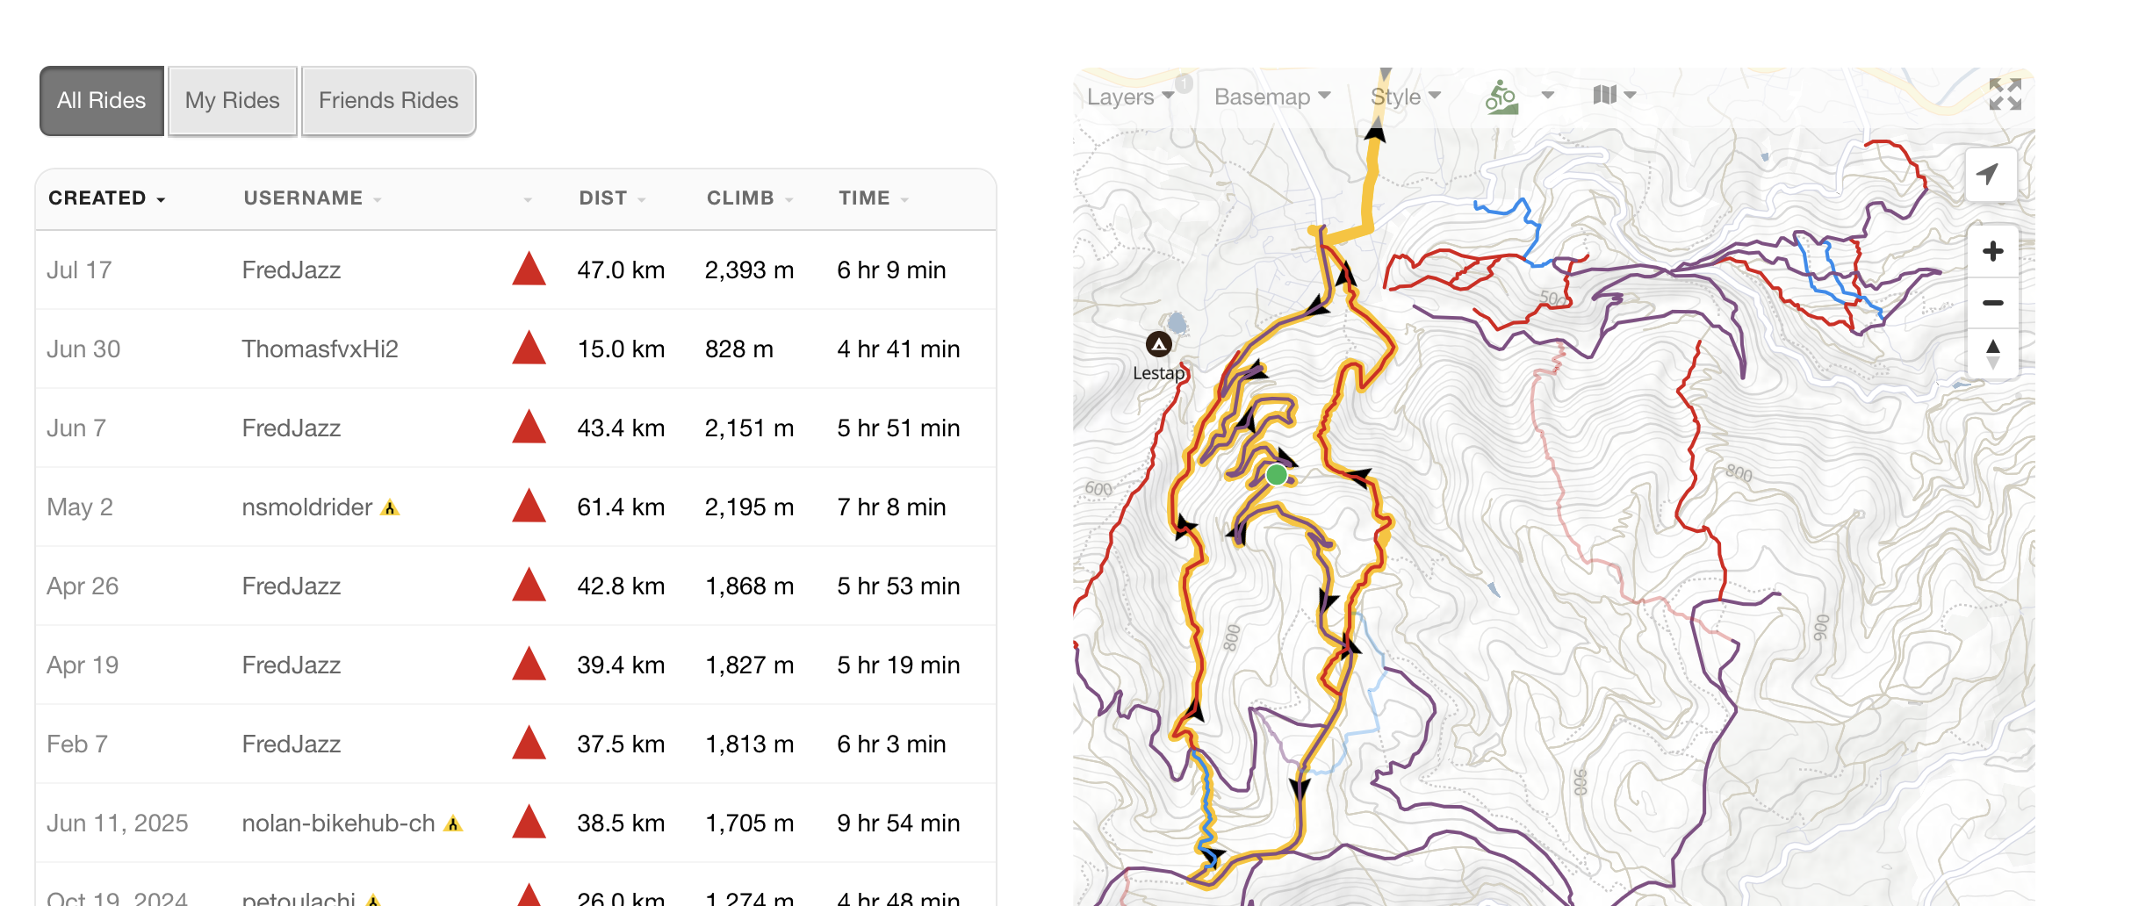
Task: Open the Basemap dropdown
Action: 1272,97
